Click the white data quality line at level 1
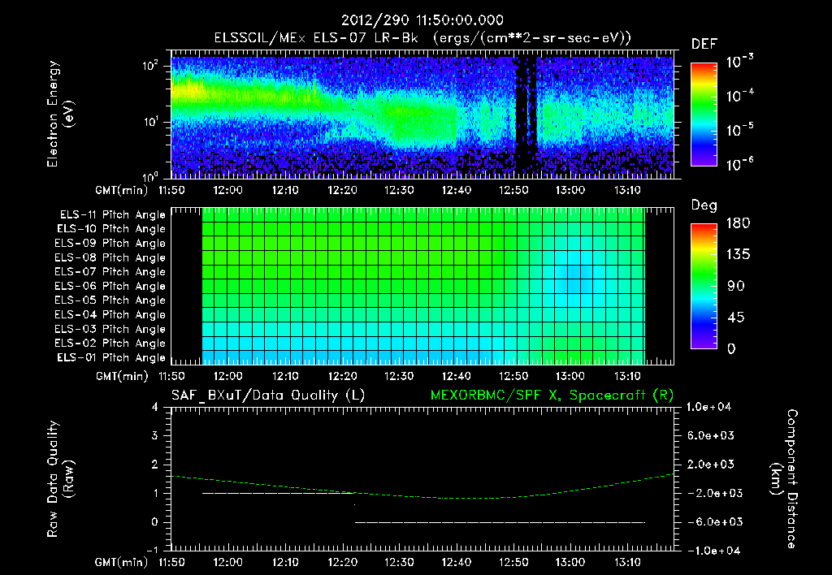This screenshot has height=575, width=832. (x=278, y=493)
